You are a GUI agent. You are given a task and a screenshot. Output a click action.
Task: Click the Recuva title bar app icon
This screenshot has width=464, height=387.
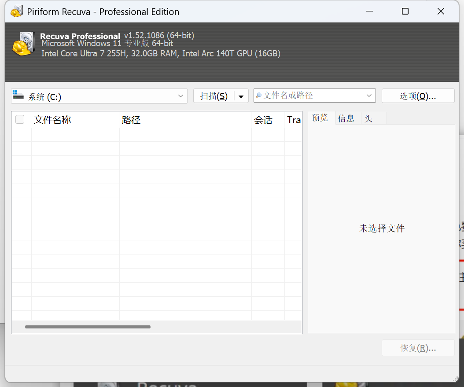point(17,11)
